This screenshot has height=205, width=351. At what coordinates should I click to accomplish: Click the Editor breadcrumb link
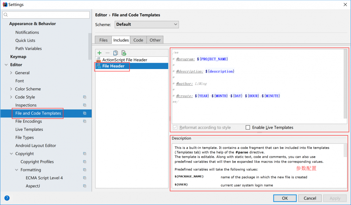tap(101, 15)
